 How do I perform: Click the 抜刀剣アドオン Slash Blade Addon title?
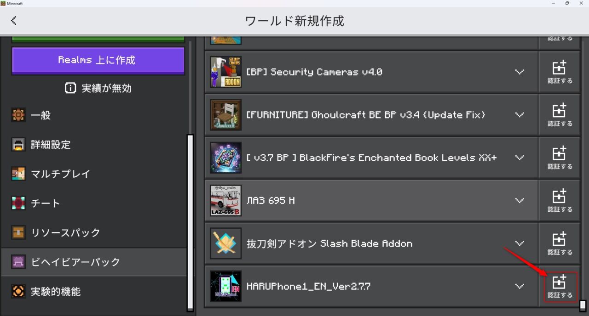click(329, 243)
